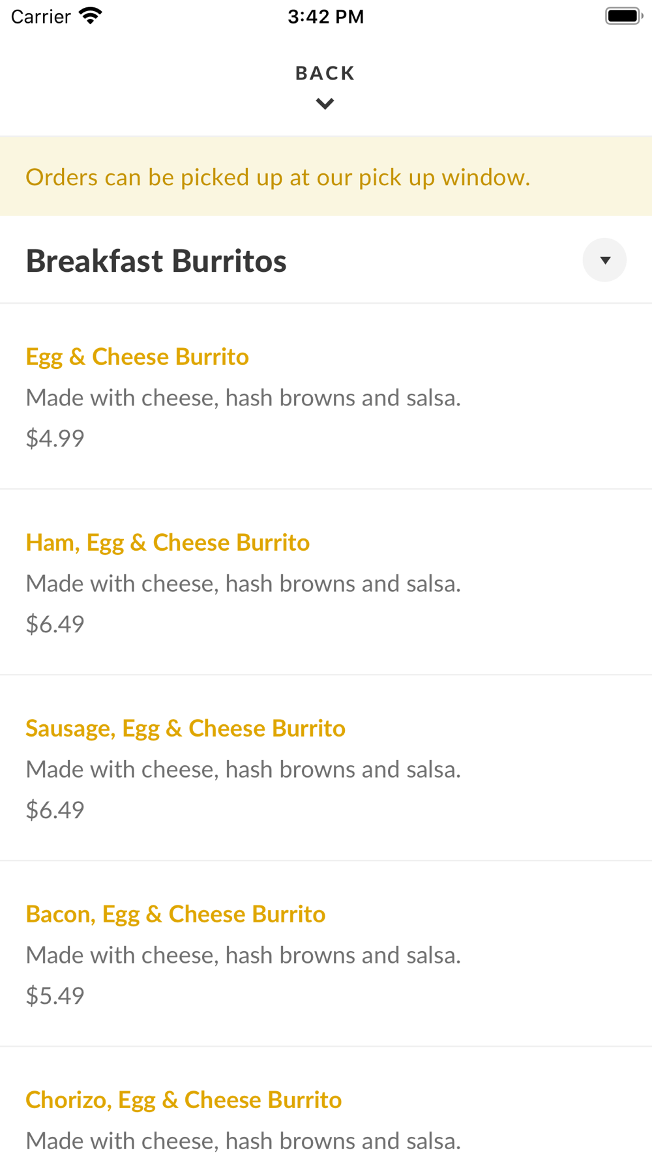Open the Breakfast Burritos category dropdown arrow
Image resolution: width=652 pixels, height=1159 pixels.
click(604, 260)
